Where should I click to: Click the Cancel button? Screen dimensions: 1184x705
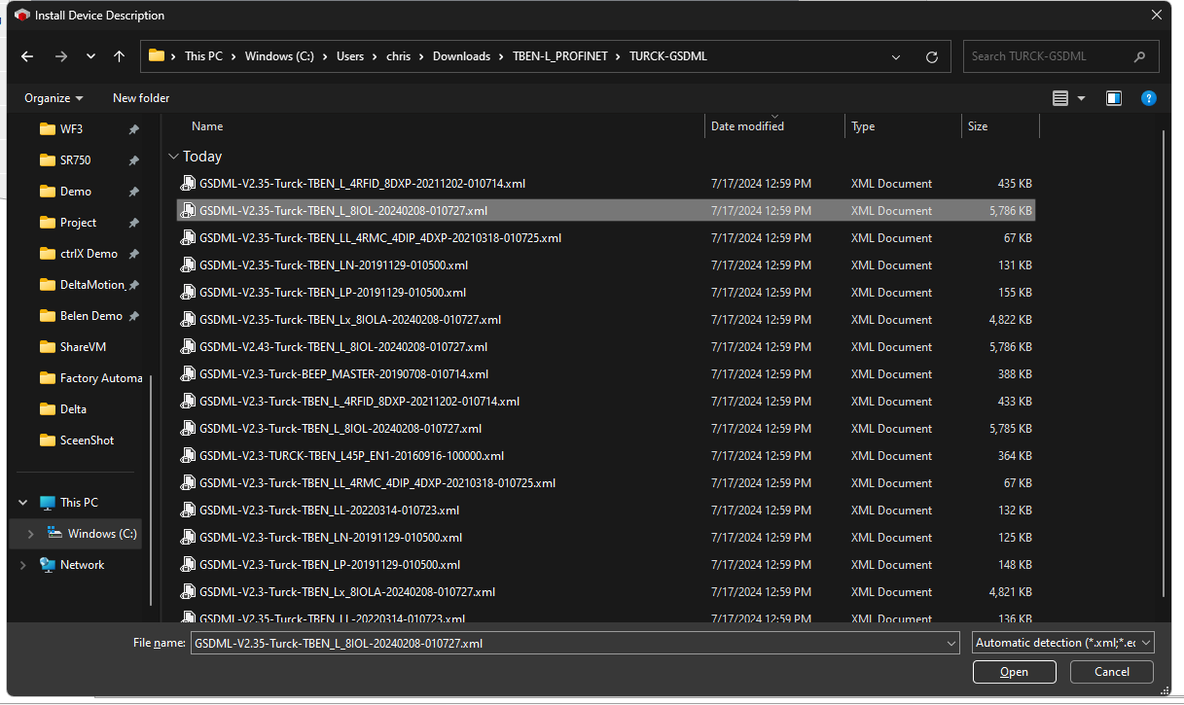click(x=1112, y=672)
